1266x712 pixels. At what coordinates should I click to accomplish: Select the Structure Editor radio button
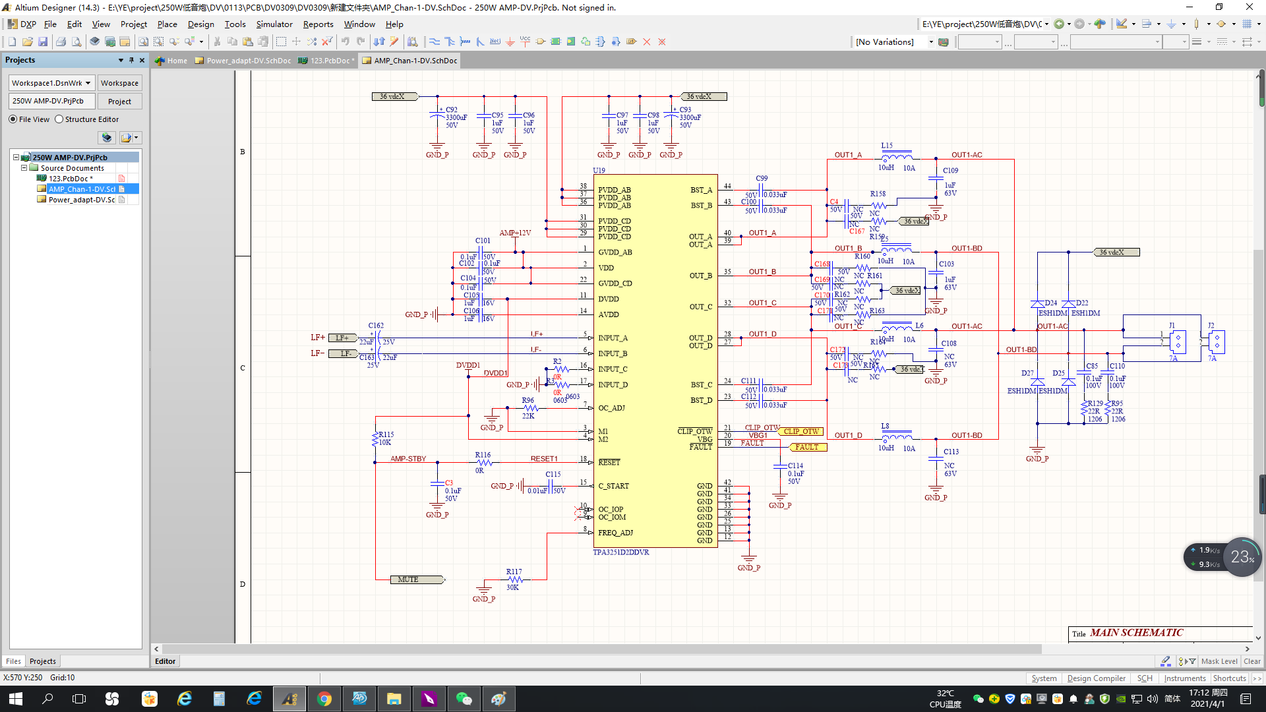tap(59, 119)
